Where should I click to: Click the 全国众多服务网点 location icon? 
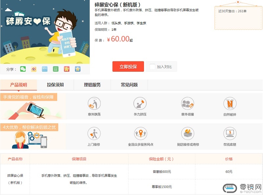[x=141, y=133]
